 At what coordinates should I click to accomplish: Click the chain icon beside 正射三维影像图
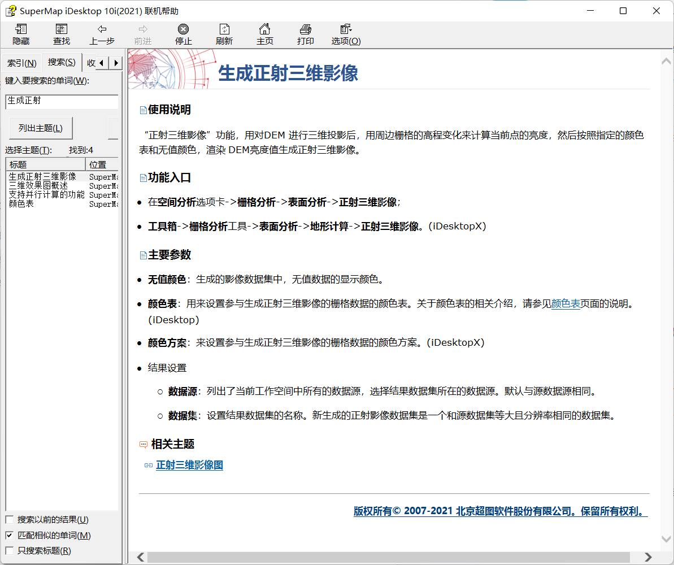coord(148,465)
